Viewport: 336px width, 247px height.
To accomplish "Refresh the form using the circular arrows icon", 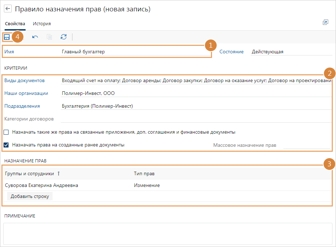I will click(x=64, y=37).
